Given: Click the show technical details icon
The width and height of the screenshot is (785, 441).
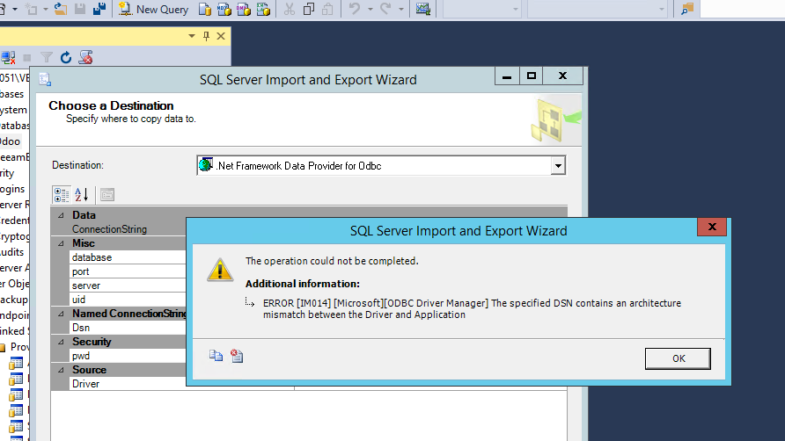Looking at the screenshot, I should pos(236,356).
